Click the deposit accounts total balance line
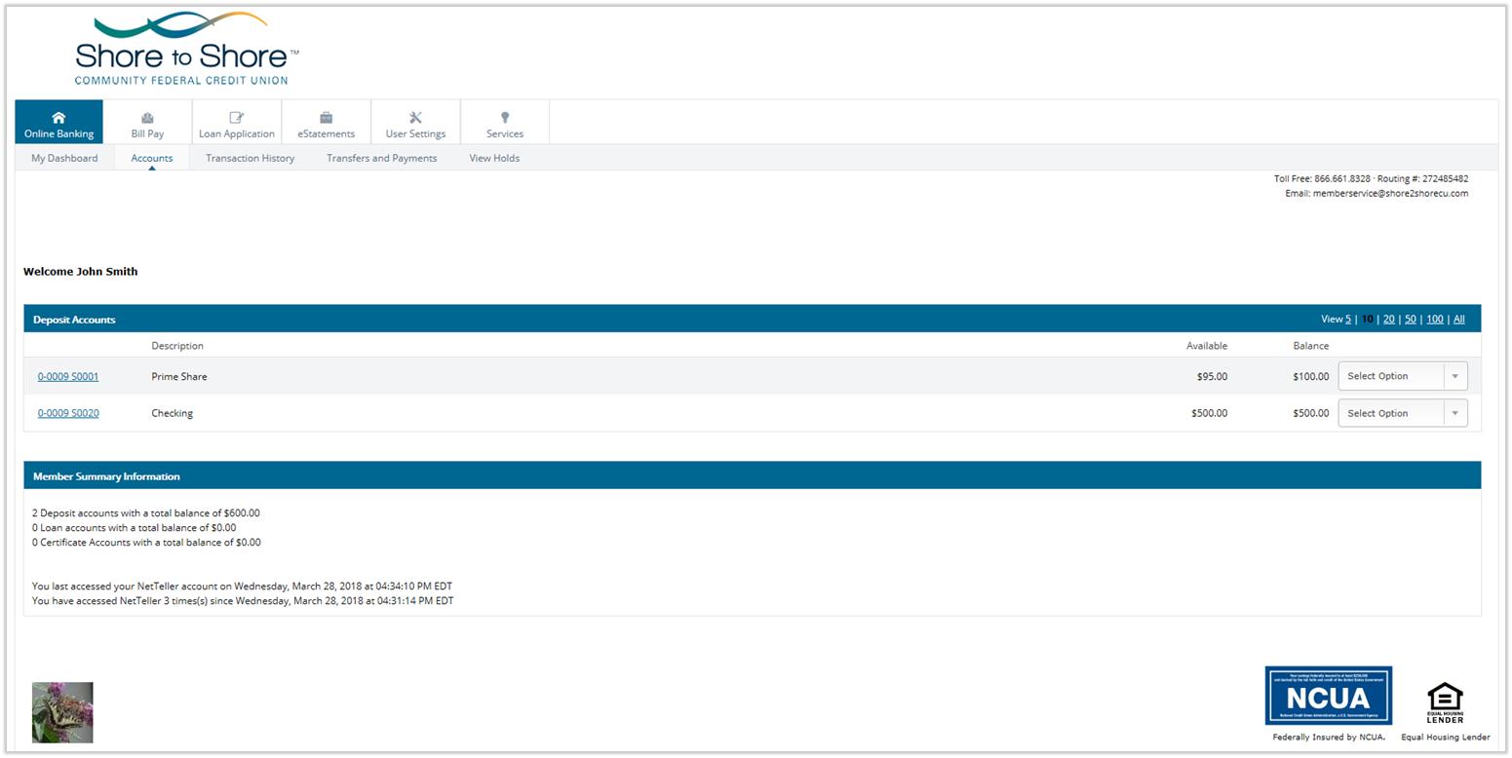Image resolution: width=1512 pixels, height=758 pixels. (x=146, y=512)
